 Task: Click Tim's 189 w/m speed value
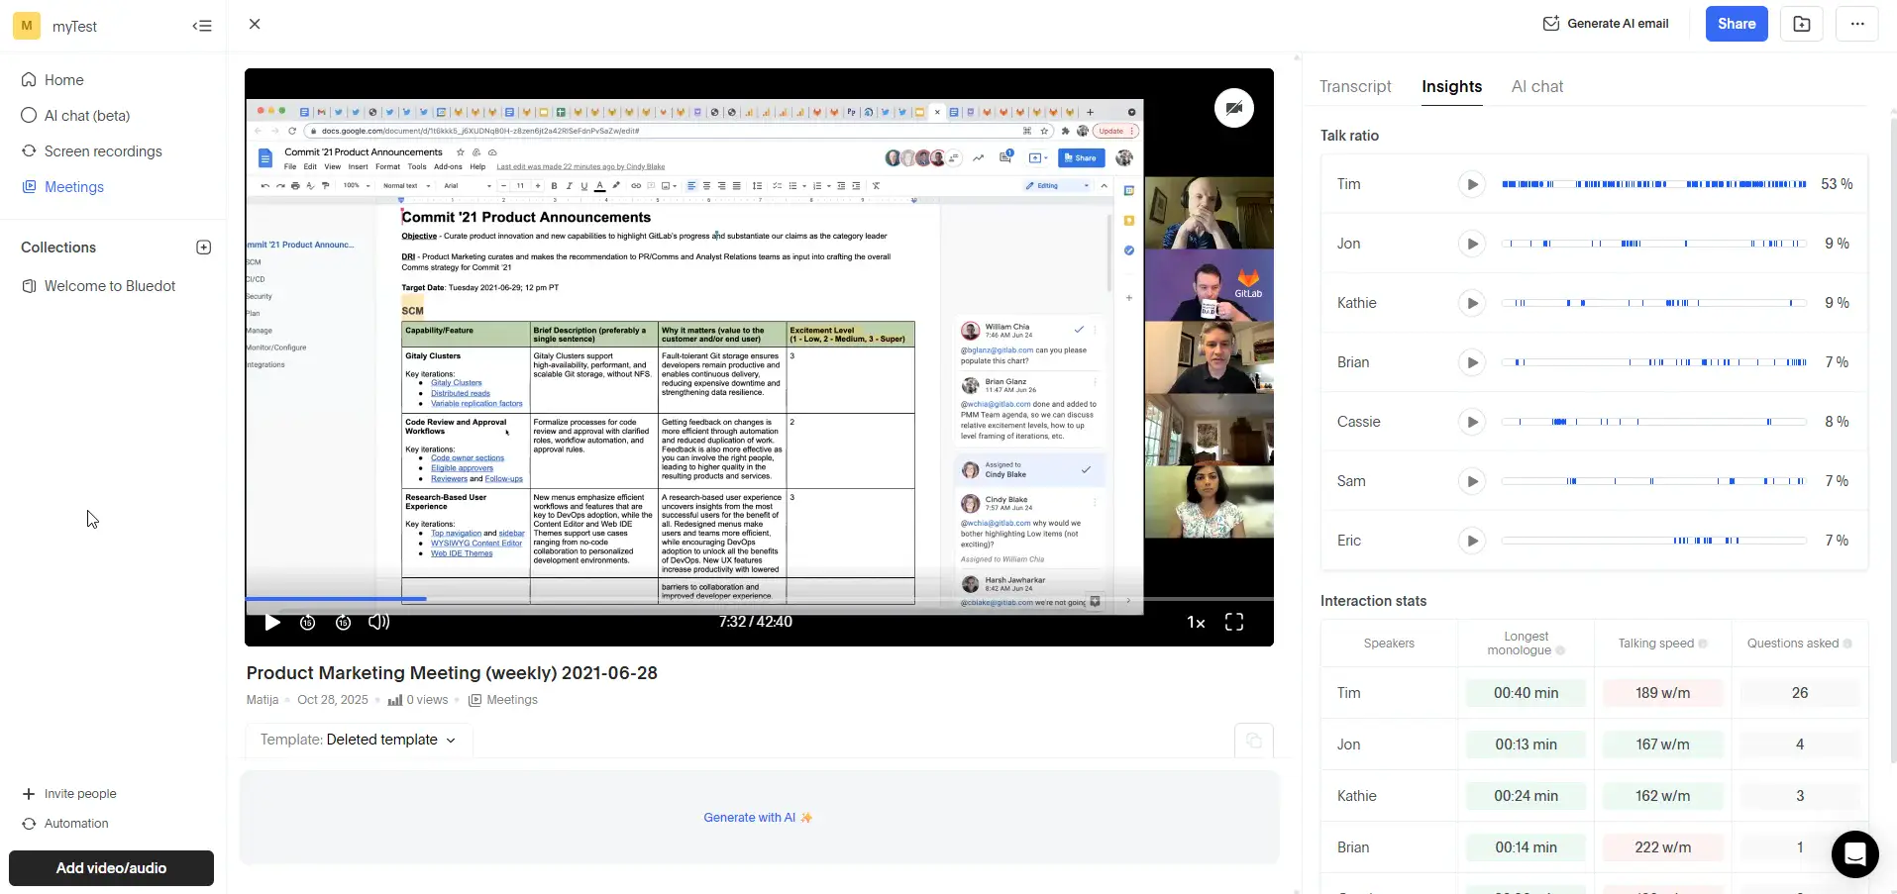tap(1663, 693)
